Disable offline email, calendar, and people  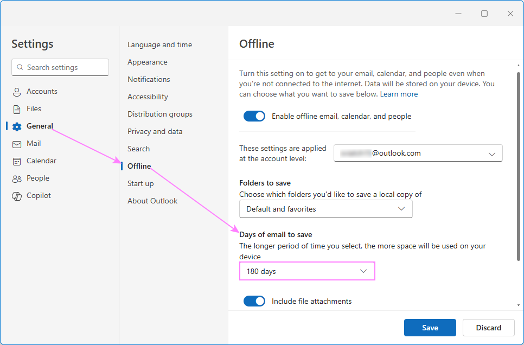pyautogui.click(x=254, y=116)
